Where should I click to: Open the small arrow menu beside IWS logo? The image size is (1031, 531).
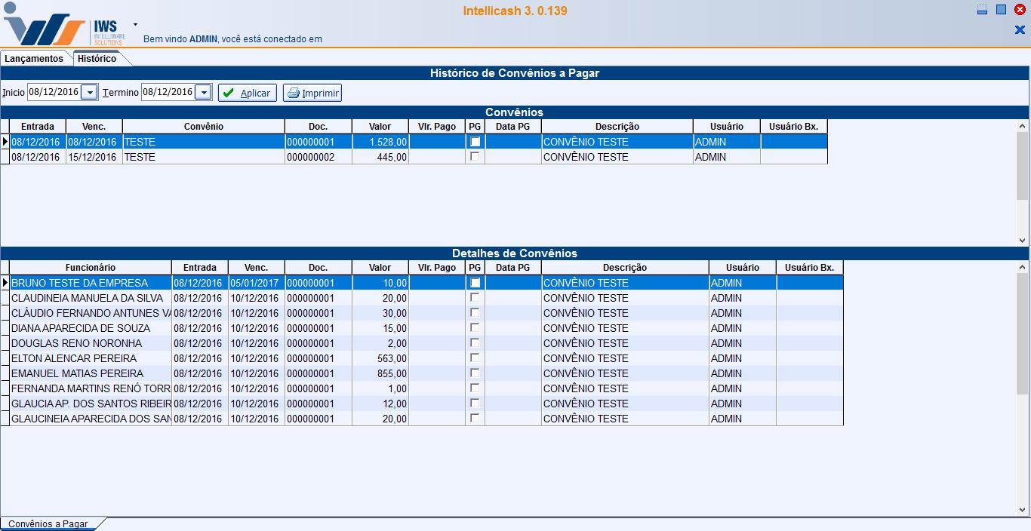135,24
